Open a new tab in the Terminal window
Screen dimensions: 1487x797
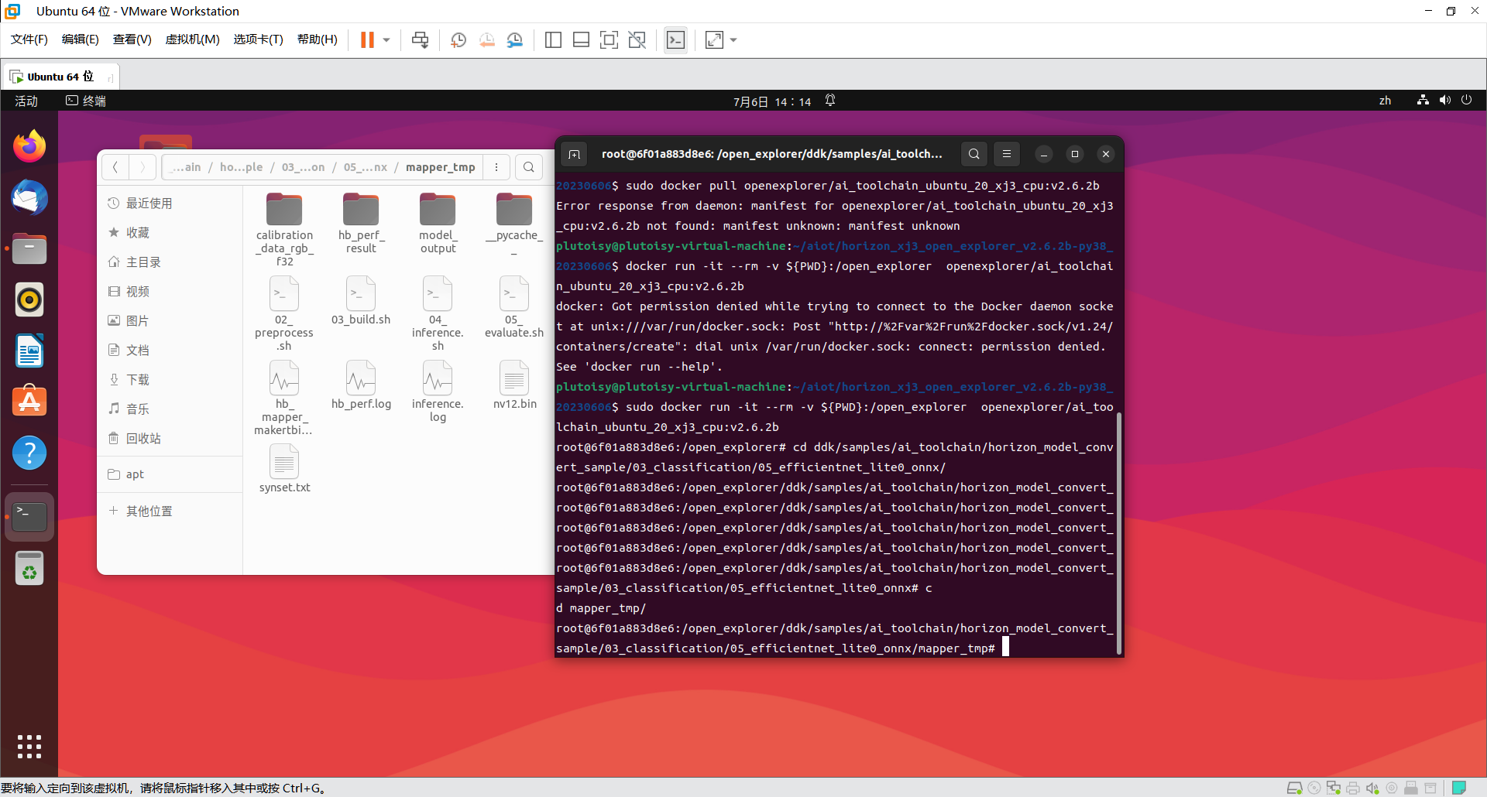pos(574,154)
